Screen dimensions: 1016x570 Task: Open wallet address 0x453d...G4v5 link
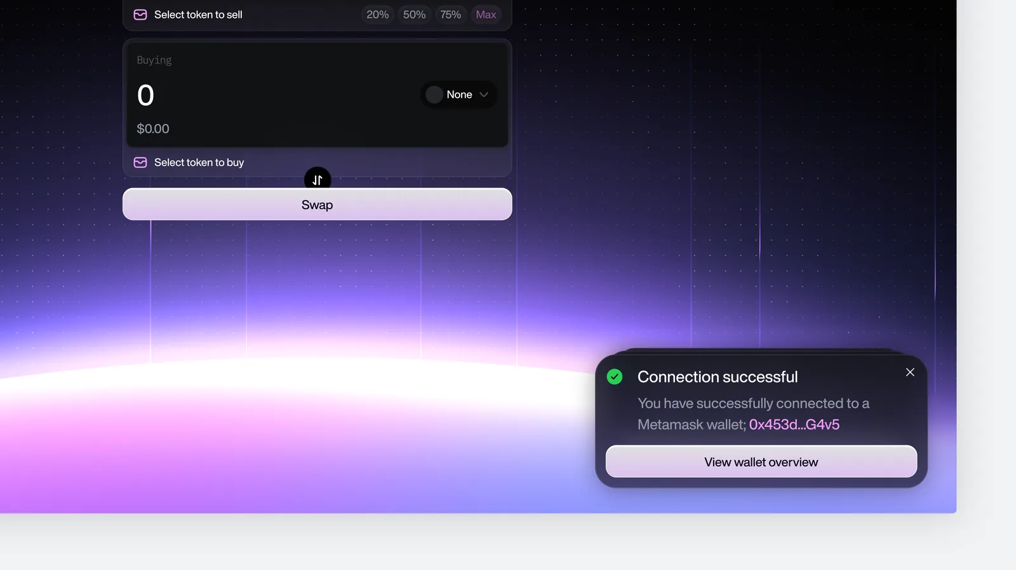tap(794, 424)
